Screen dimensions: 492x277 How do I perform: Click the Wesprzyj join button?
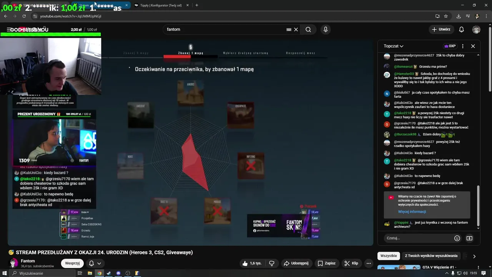[x=72, y=264]
